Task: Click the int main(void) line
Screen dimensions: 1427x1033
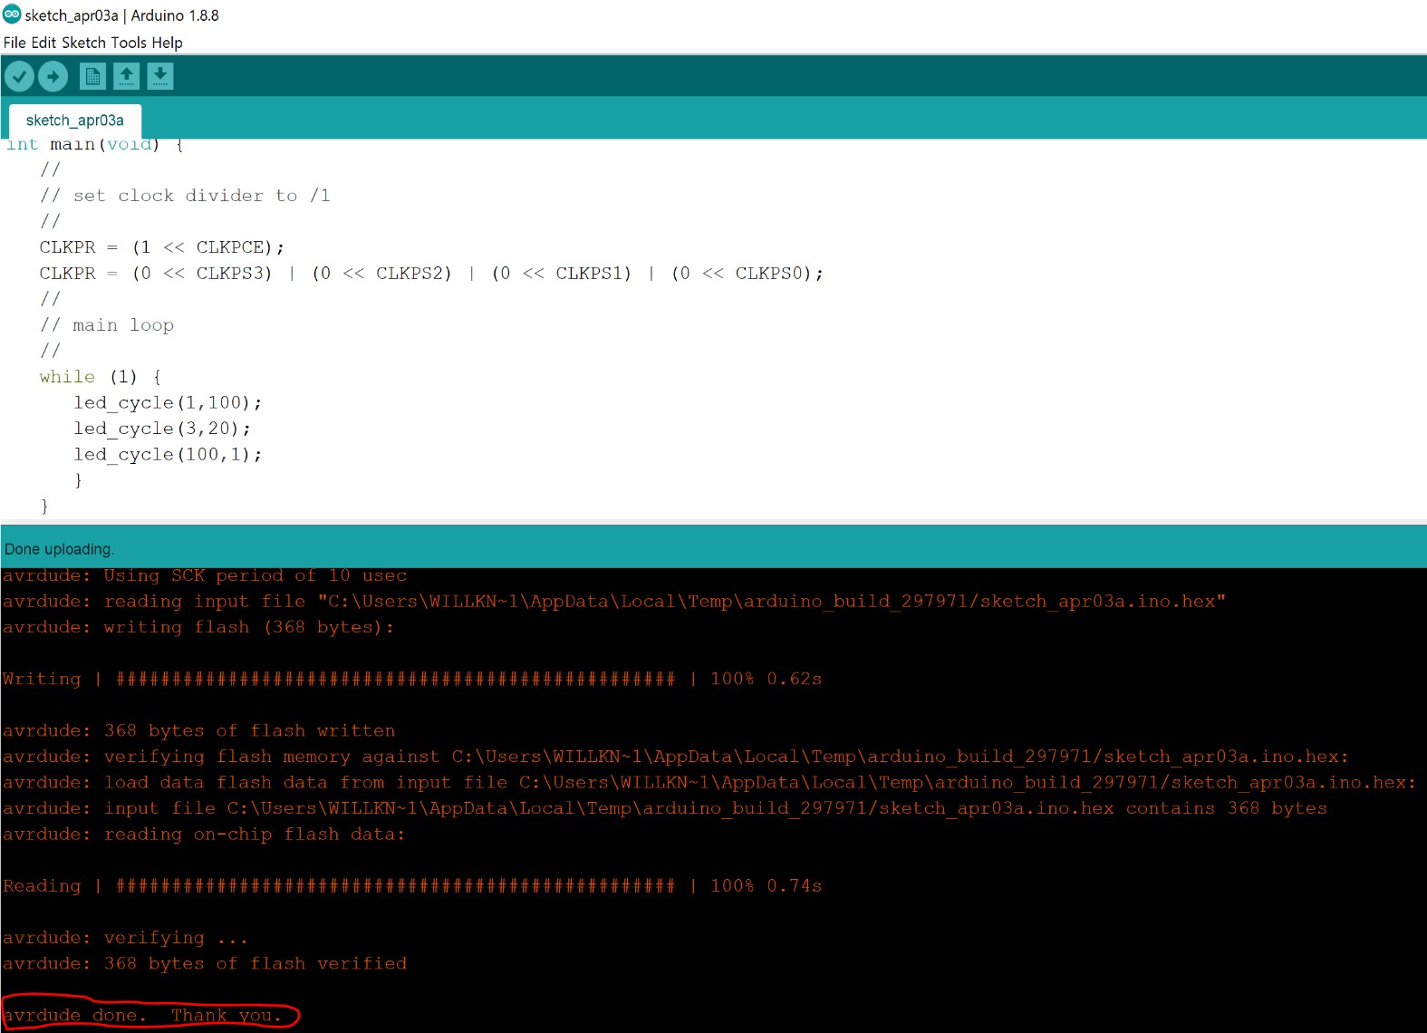Action: point(95,145)
